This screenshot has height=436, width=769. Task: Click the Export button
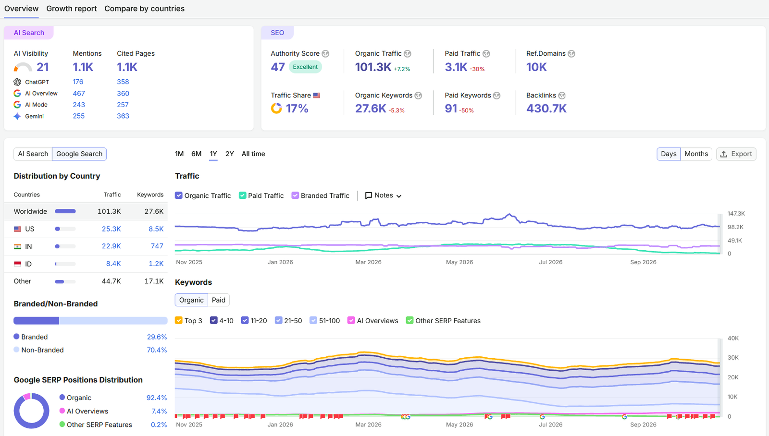[x=736, y=154]
